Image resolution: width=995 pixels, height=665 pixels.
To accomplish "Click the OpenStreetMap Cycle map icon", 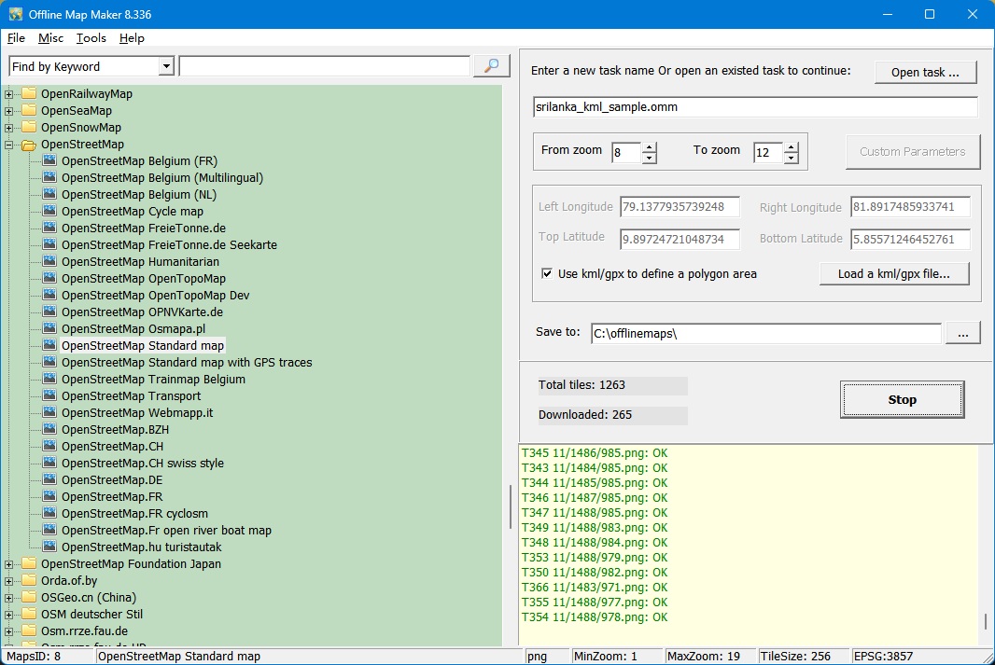I will (49, 211).
